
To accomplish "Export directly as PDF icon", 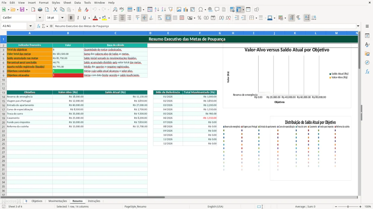I will pos(33,10).
